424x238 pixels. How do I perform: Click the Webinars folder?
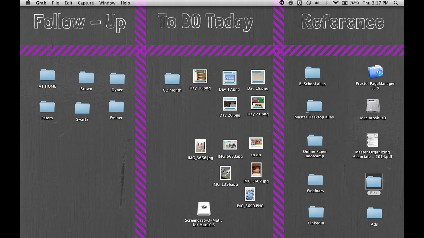click(315, 180)
